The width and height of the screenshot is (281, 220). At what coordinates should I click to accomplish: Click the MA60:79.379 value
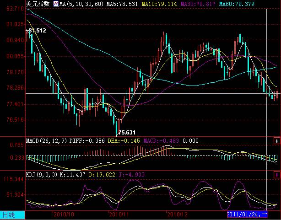pyautogui.click(x=237, y=4)
